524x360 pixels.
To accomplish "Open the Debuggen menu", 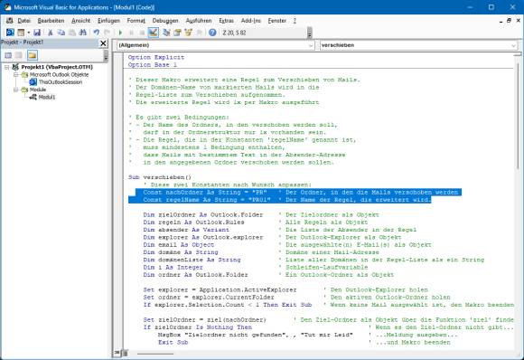I will pos(165,21).
